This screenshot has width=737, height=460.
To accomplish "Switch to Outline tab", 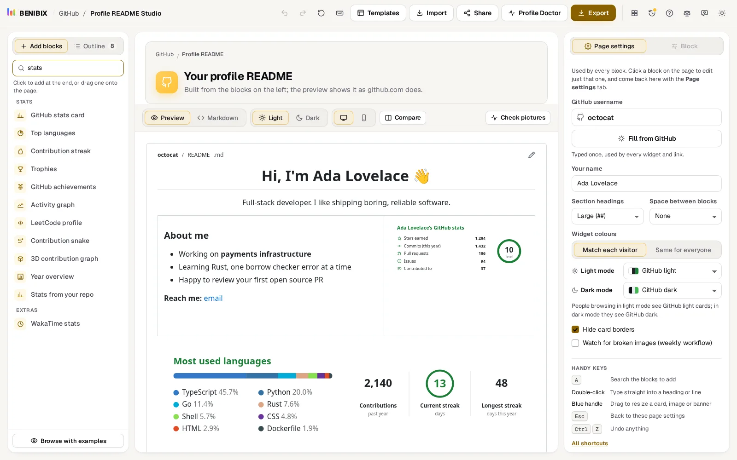I will click(95, 46).
